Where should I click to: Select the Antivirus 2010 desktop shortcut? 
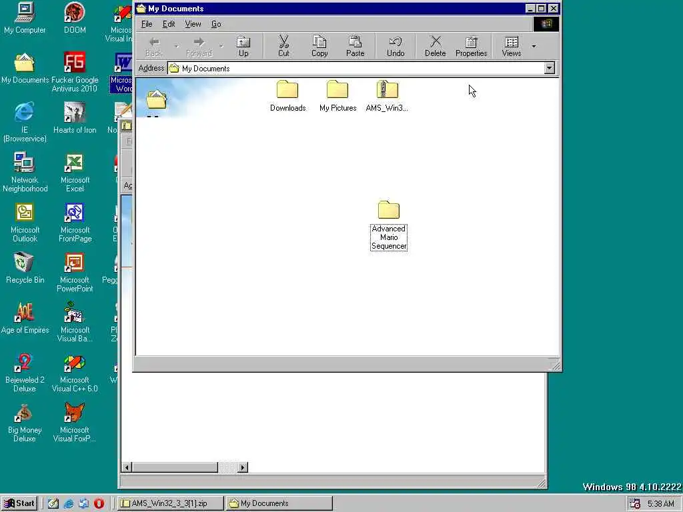[x=75, y=72]
